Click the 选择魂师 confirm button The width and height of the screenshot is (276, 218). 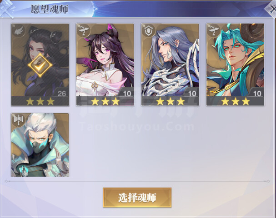137,198
